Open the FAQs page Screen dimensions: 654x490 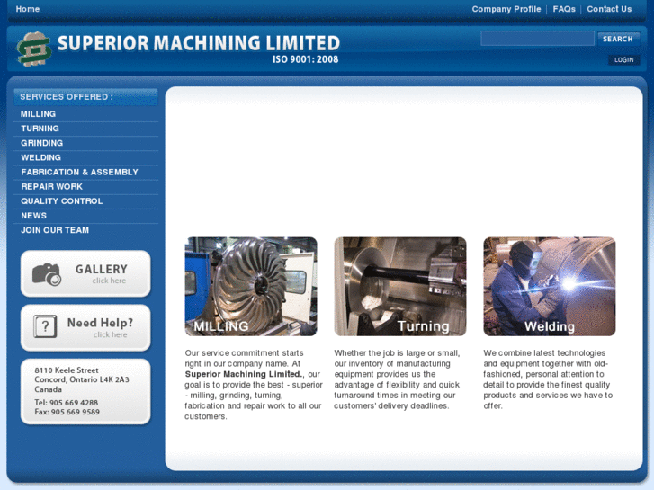click(564, 9)
